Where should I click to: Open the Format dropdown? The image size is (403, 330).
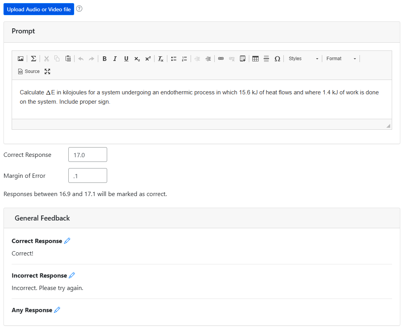(x=341, y=59)
